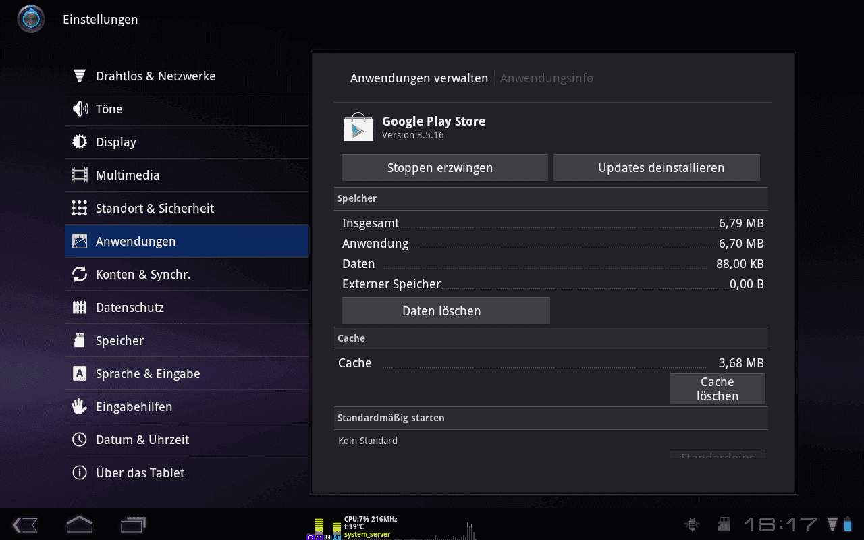Open the Speicher settings
The width and height of the screenshot is (864, 540).
(x=187, y=340)
